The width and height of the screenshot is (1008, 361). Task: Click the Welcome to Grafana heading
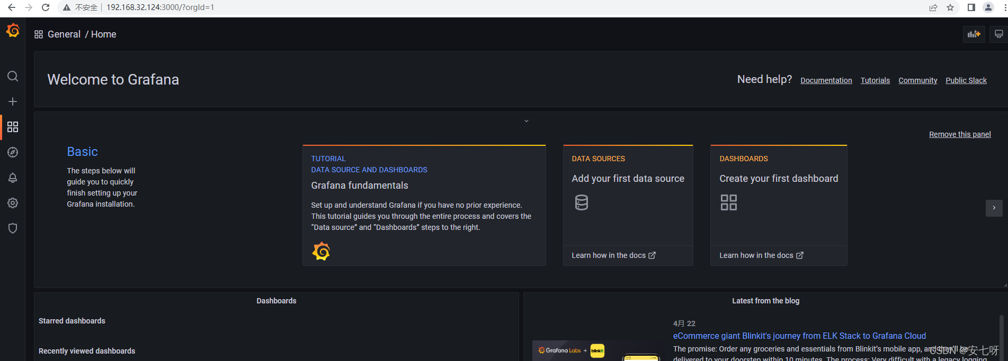tap(113, 79)
